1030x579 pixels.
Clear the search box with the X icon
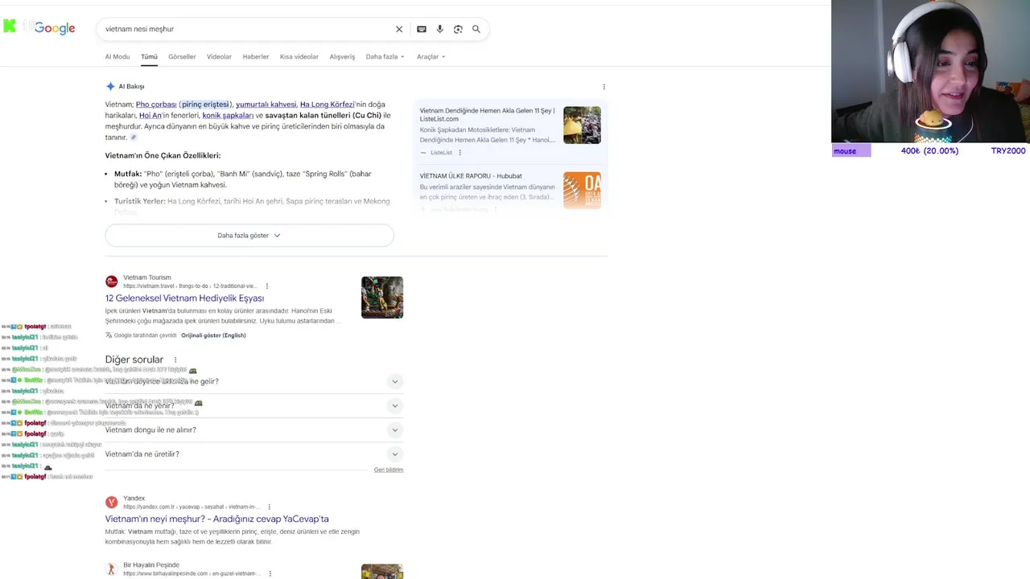pos(399,29)
